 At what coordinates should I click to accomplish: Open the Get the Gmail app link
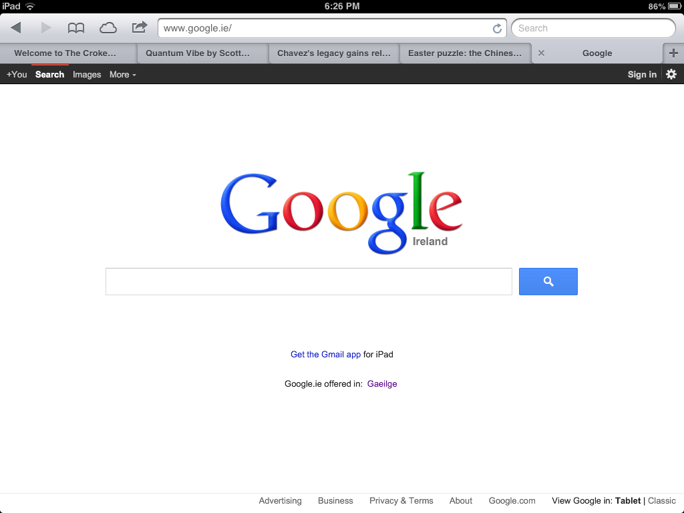325,354
